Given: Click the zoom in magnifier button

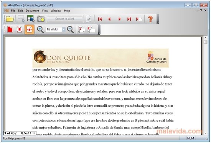Looking at the screenshot, I should pyautogui.click(x=40, y=30).
